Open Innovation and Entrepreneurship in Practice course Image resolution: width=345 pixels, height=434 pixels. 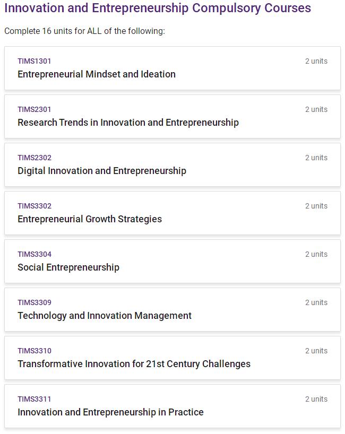tap(110, 412)
